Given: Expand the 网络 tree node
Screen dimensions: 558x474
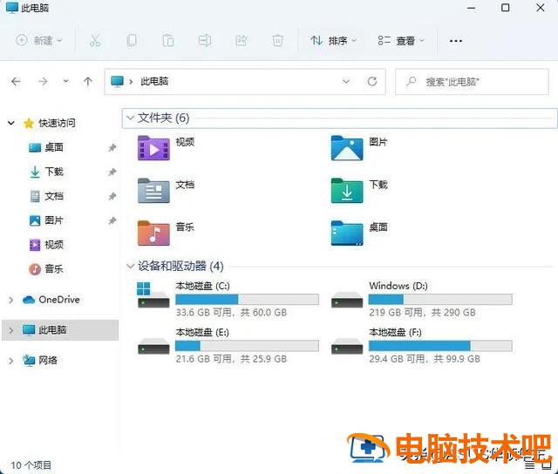Looking at the screenshot, I should 11,361.
